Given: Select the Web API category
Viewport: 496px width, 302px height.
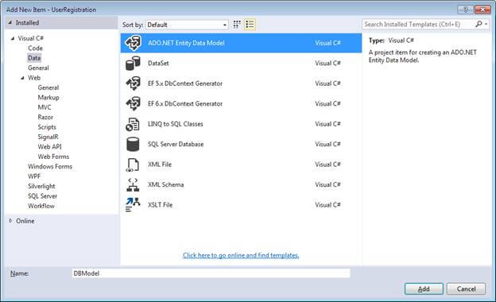Looking at the screenshot, I should click(49, 147).
